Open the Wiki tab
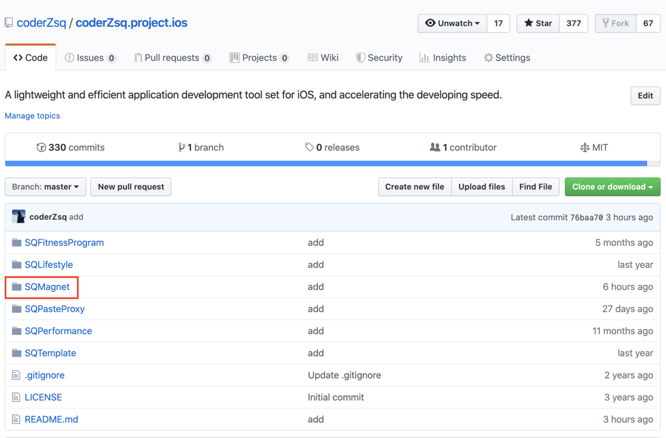The width and height of the screenshot is (666, 438). pyautogui.click(x=323, y=58)
